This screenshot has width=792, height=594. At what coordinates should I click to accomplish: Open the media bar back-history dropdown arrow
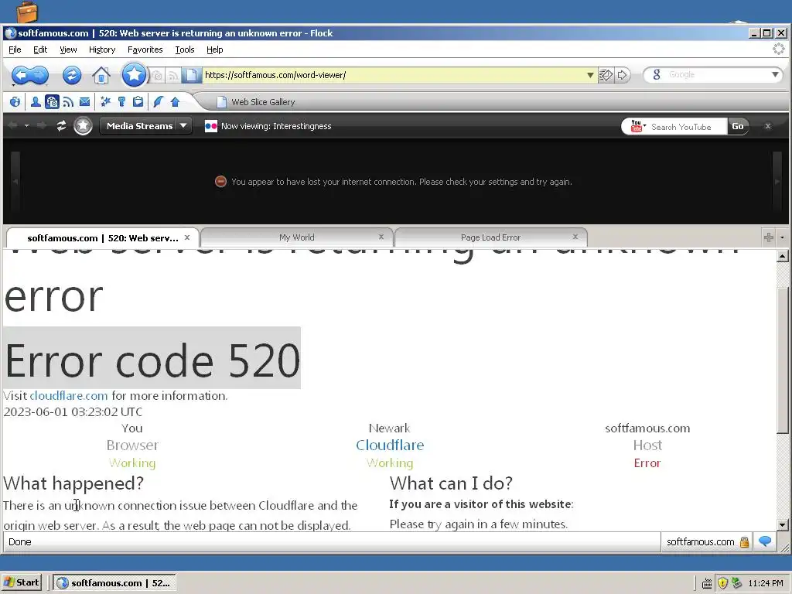click(x=27, y=126)
